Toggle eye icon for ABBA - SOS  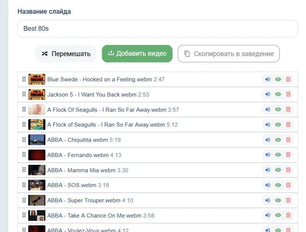point(278,185)
